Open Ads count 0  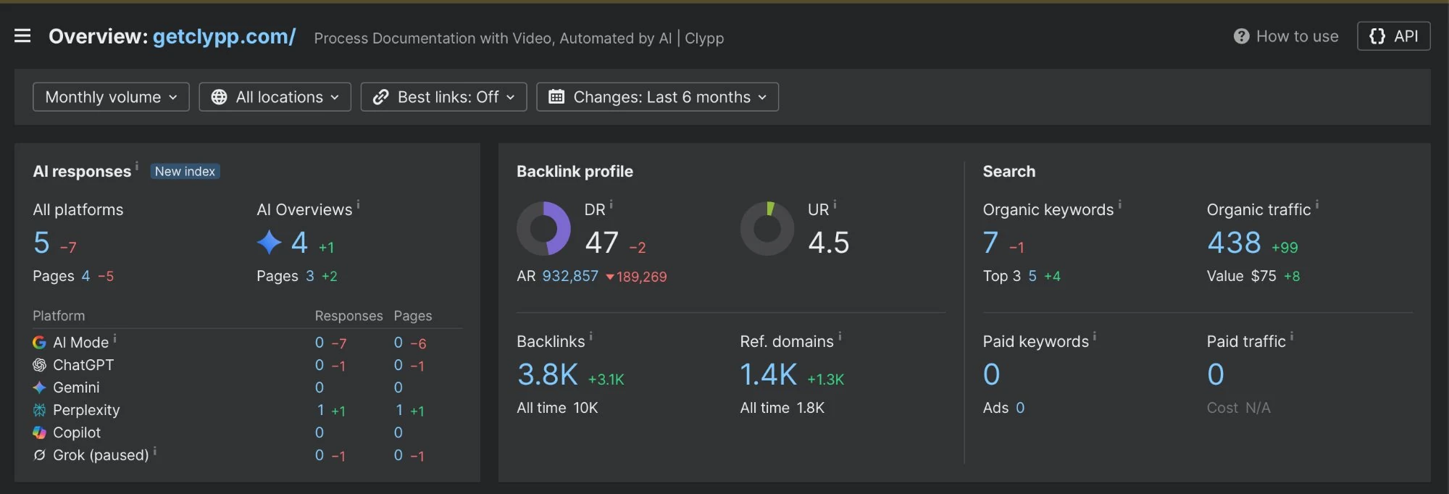click(x=1020, y=408)
